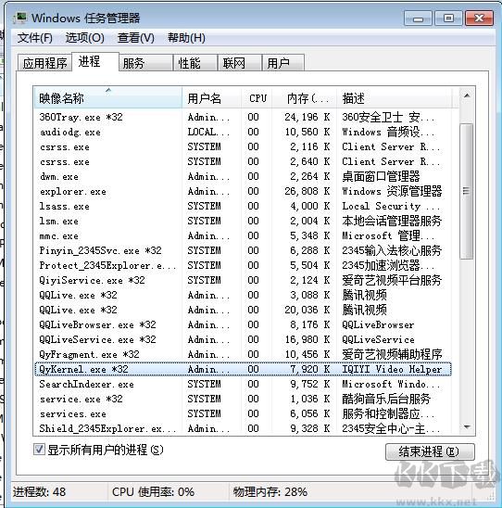Click the process list scroll down arrow
The image size is (502, 508).
click(467, 427)
